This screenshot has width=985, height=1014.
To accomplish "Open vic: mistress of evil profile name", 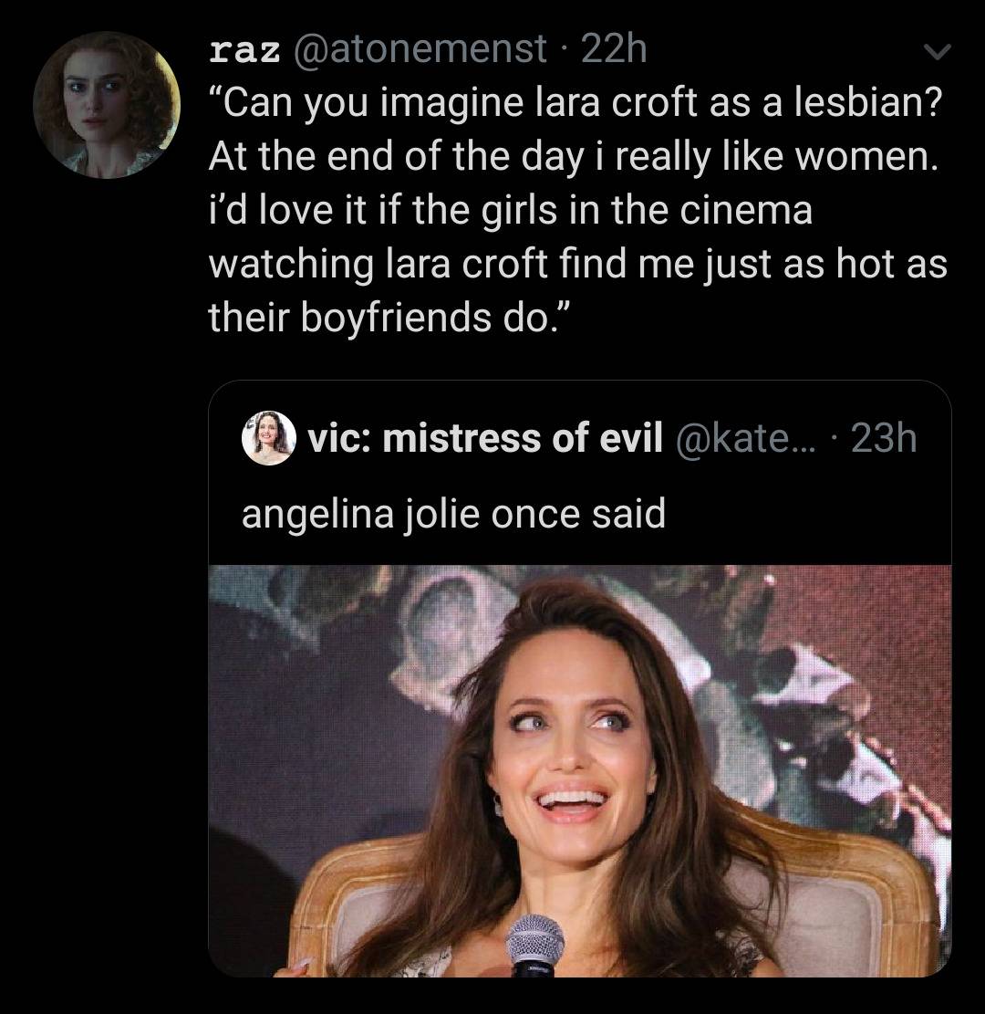I will tap(484, 439).
